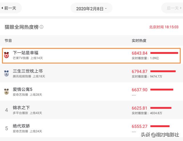Click the info icon beside 猫眼全网热度榜
Screen dimensions: 183x141
[x=41, y=27]
